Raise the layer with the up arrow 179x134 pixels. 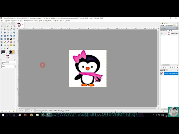pos(166,67)
